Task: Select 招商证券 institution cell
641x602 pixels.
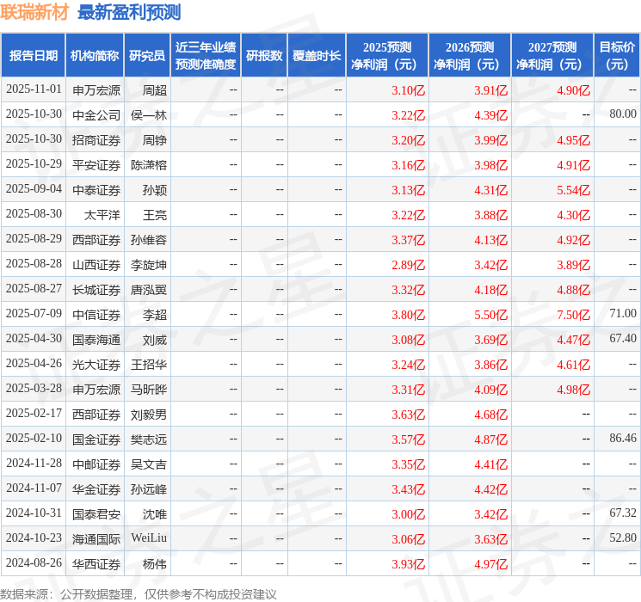Action: (x=96, y=140)
